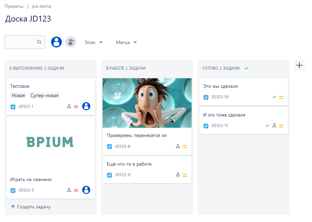Click assignee avatar on JD123-5 card
This screenshot has height=222, width=312.
(86, 190)
